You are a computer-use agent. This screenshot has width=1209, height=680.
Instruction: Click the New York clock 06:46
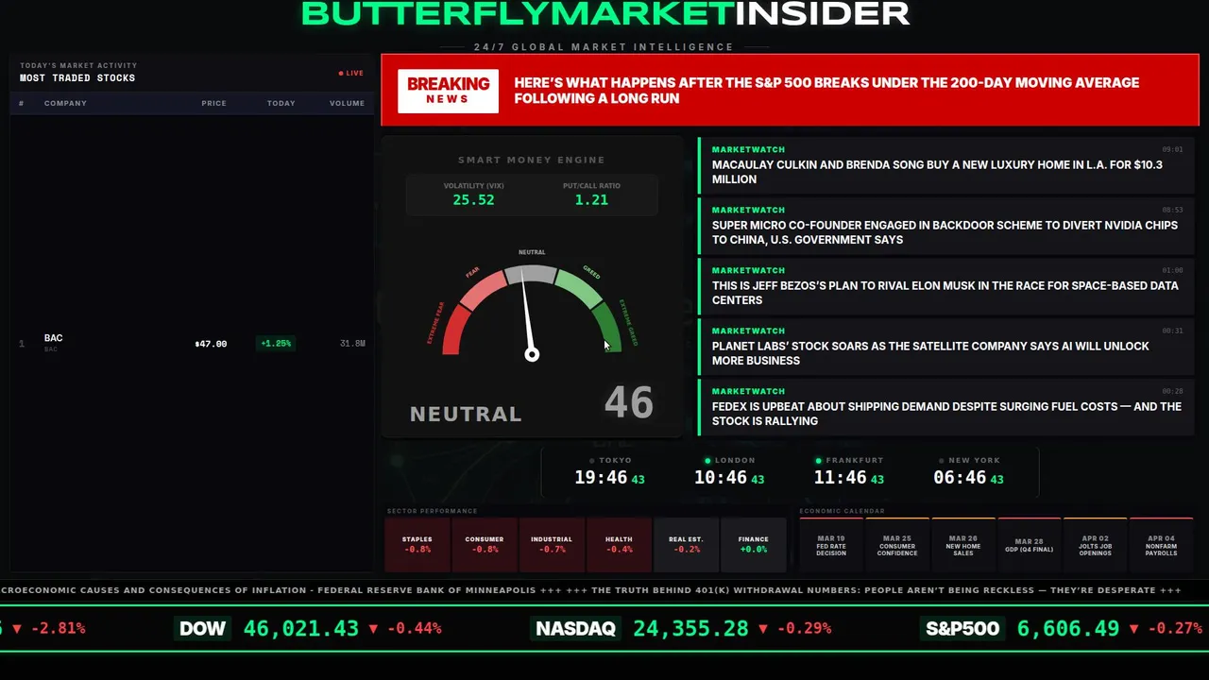click(960, 478)
